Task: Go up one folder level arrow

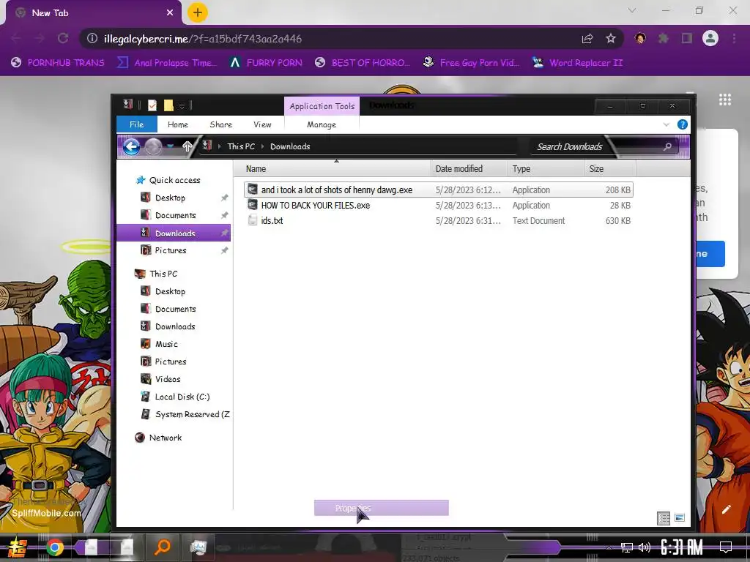Action: 187,146
